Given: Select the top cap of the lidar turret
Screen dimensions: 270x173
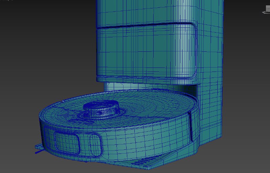Looking at the screenshot, I should 101,104.
